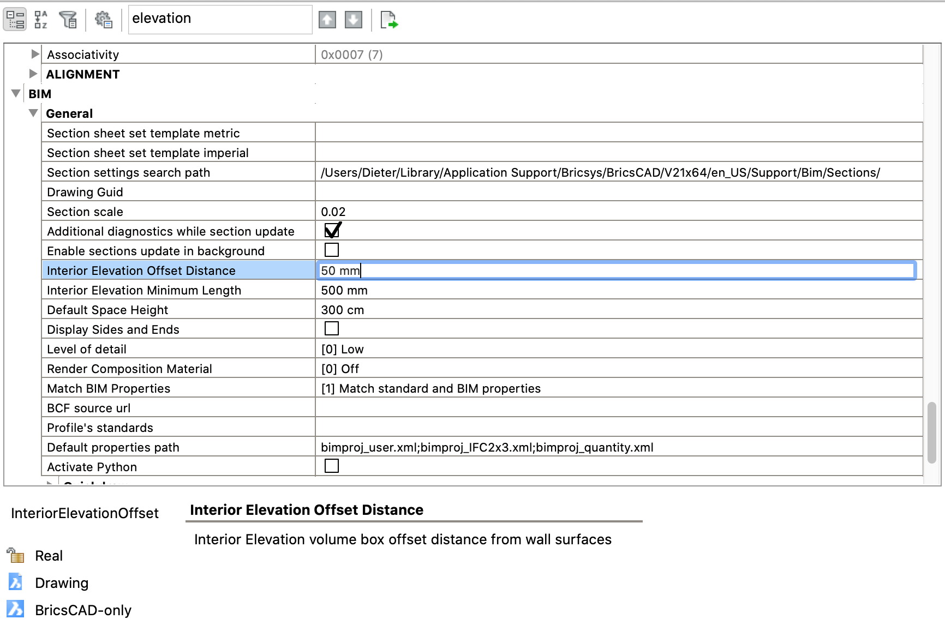Enable sections update in background checkbox
Image resolution: width=945 pixels, height=625 pixels.
click(332, 250)
